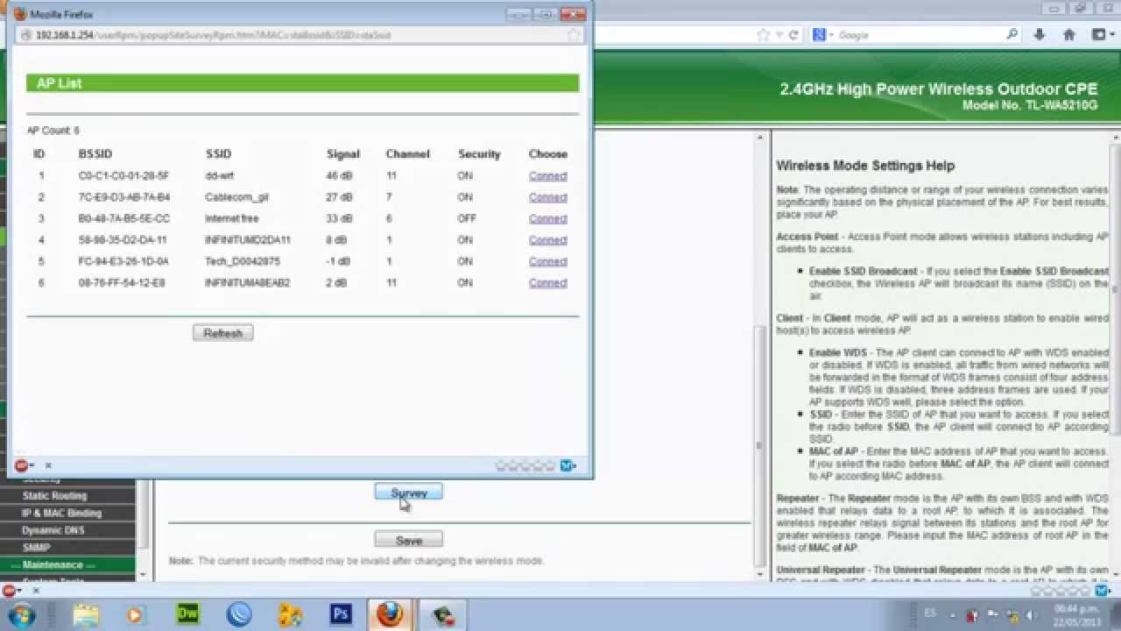Click the Adblock icon in main window add-on bar

tap(9, 591)
